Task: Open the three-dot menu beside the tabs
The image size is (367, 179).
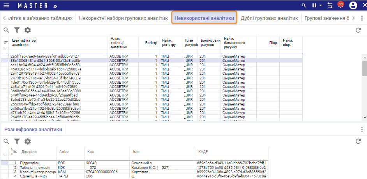Action: click(362, 18)
